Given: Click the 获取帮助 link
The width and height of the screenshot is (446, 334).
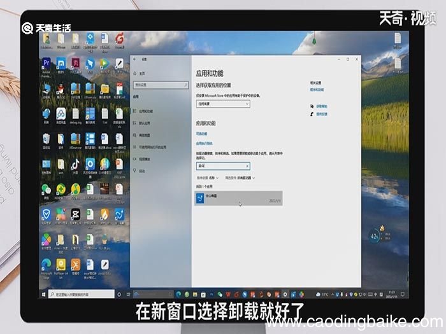Looking at the screenshot, I should click(321, 106).
